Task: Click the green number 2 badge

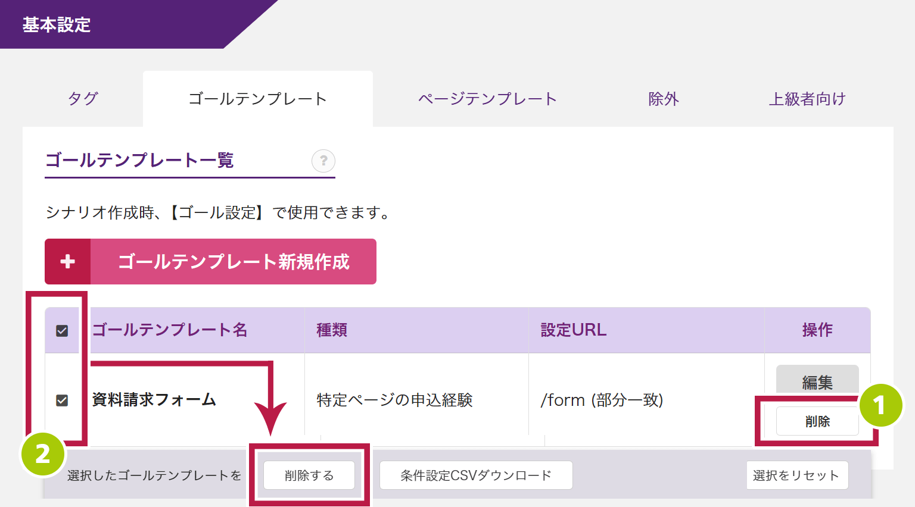Action: point(43,455)
